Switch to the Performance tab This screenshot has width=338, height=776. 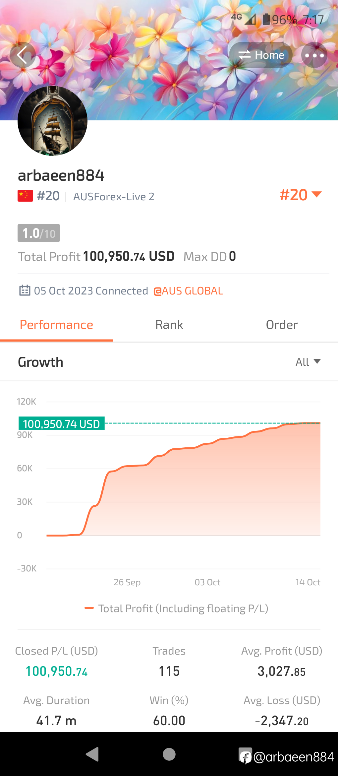(56, 325)
